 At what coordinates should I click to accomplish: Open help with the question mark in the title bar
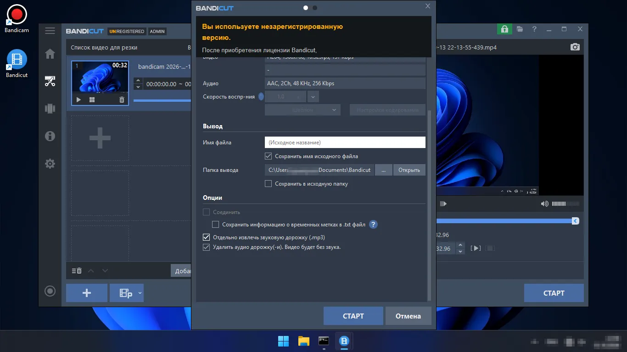pos(534,29)
